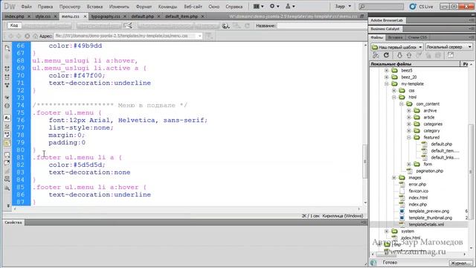Screen dimensions: 476x268
Task: Switch to Код code view button
Action: 14,25
